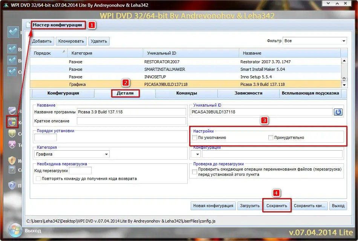358x241 pixels.
Task: Enable the Принудительно checkbox
Action: click(270, 137)
